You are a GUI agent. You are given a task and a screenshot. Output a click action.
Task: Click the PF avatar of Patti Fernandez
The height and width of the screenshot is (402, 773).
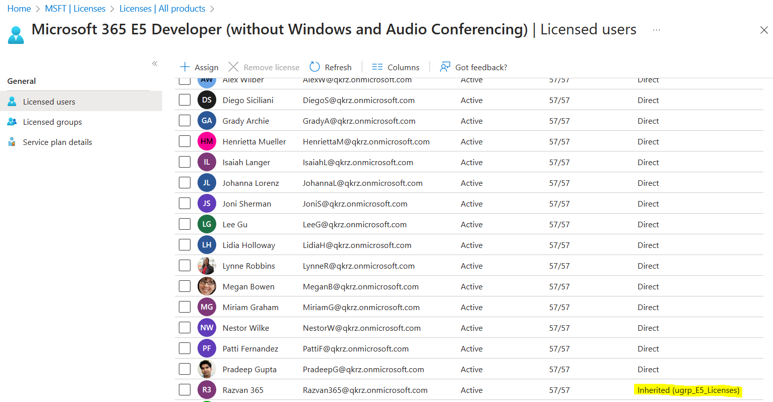pos(207,348)
